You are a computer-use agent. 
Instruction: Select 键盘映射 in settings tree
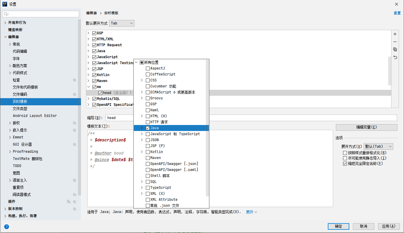15,30
